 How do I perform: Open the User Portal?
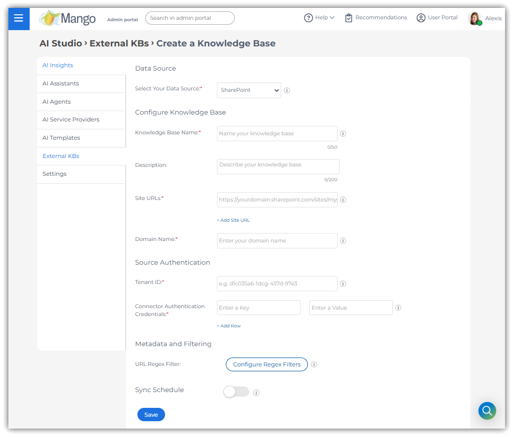437,18
